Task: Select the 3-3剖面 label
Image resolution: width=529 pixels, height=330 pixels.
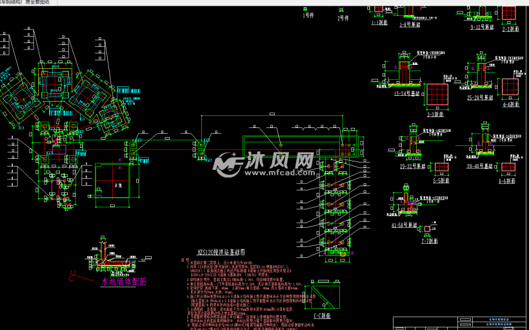Action: tap(435, 115)
